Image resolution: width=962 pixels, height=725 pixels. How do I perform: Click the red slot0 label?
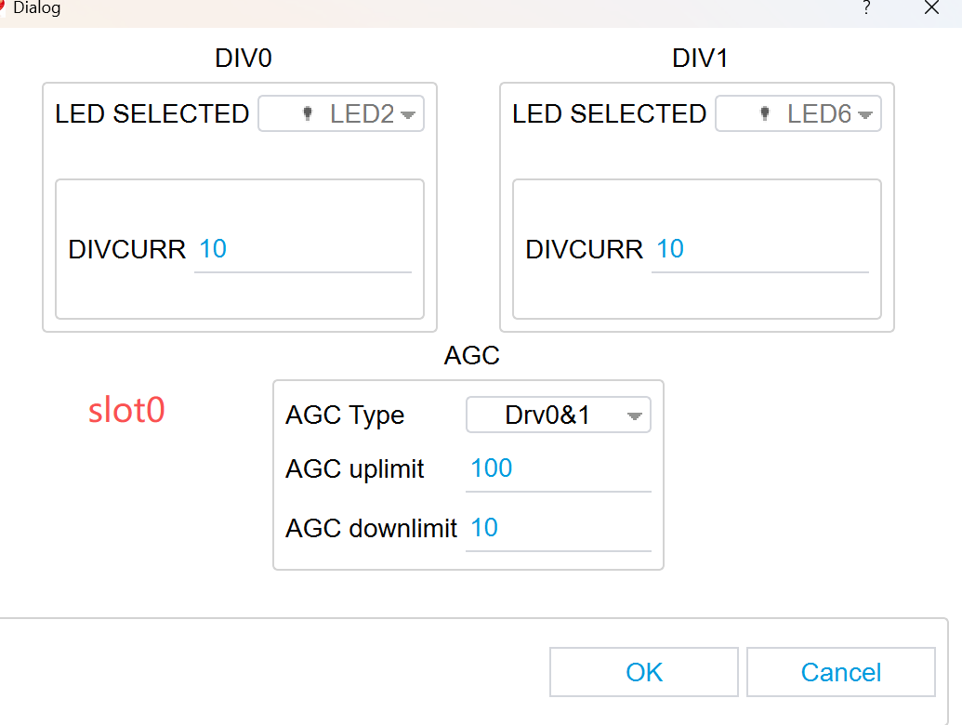pyautogui.click(x=126, y=411)
